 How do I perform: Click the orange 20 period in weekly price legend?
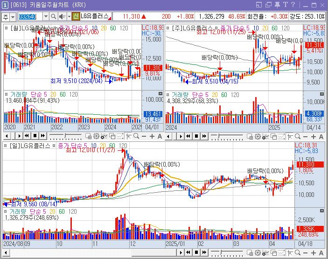point(265,28)
